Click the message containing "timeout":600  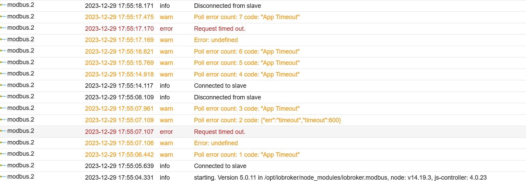268,120
